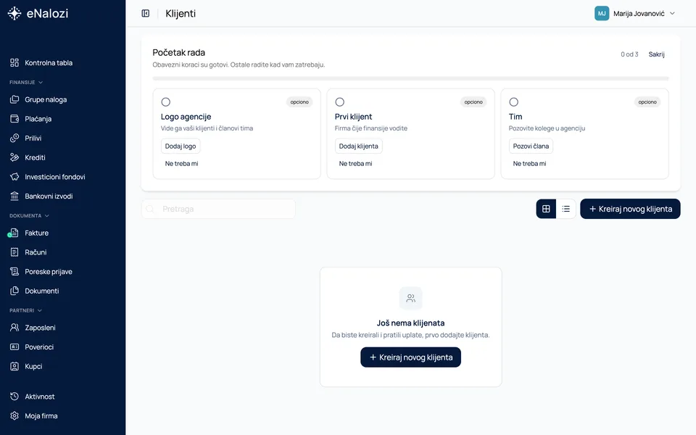This screenshot has height=435, width=696.
Task: Click the Dodaj logo button
Action: [181, 146]
